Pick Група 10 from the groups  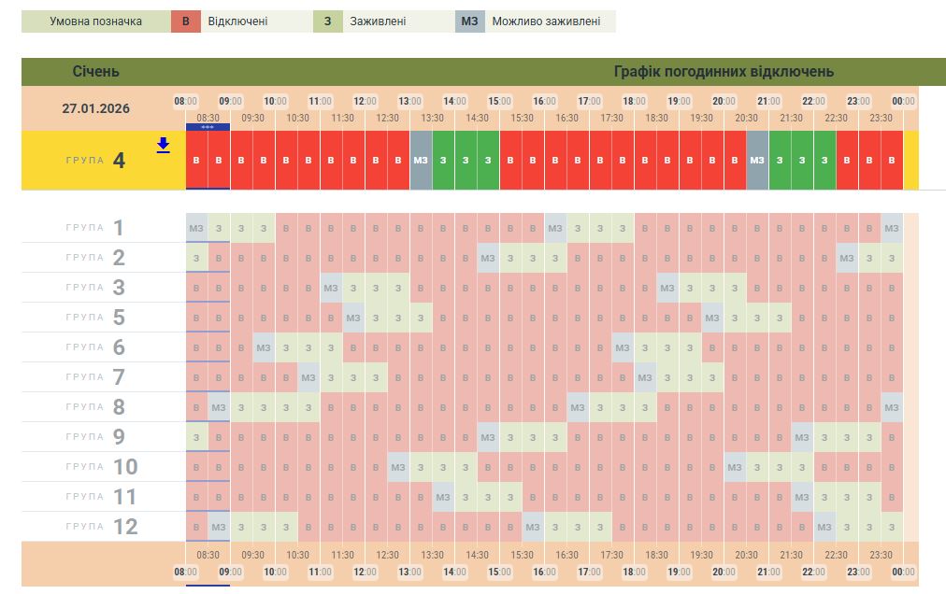click(x=103, y=467)
